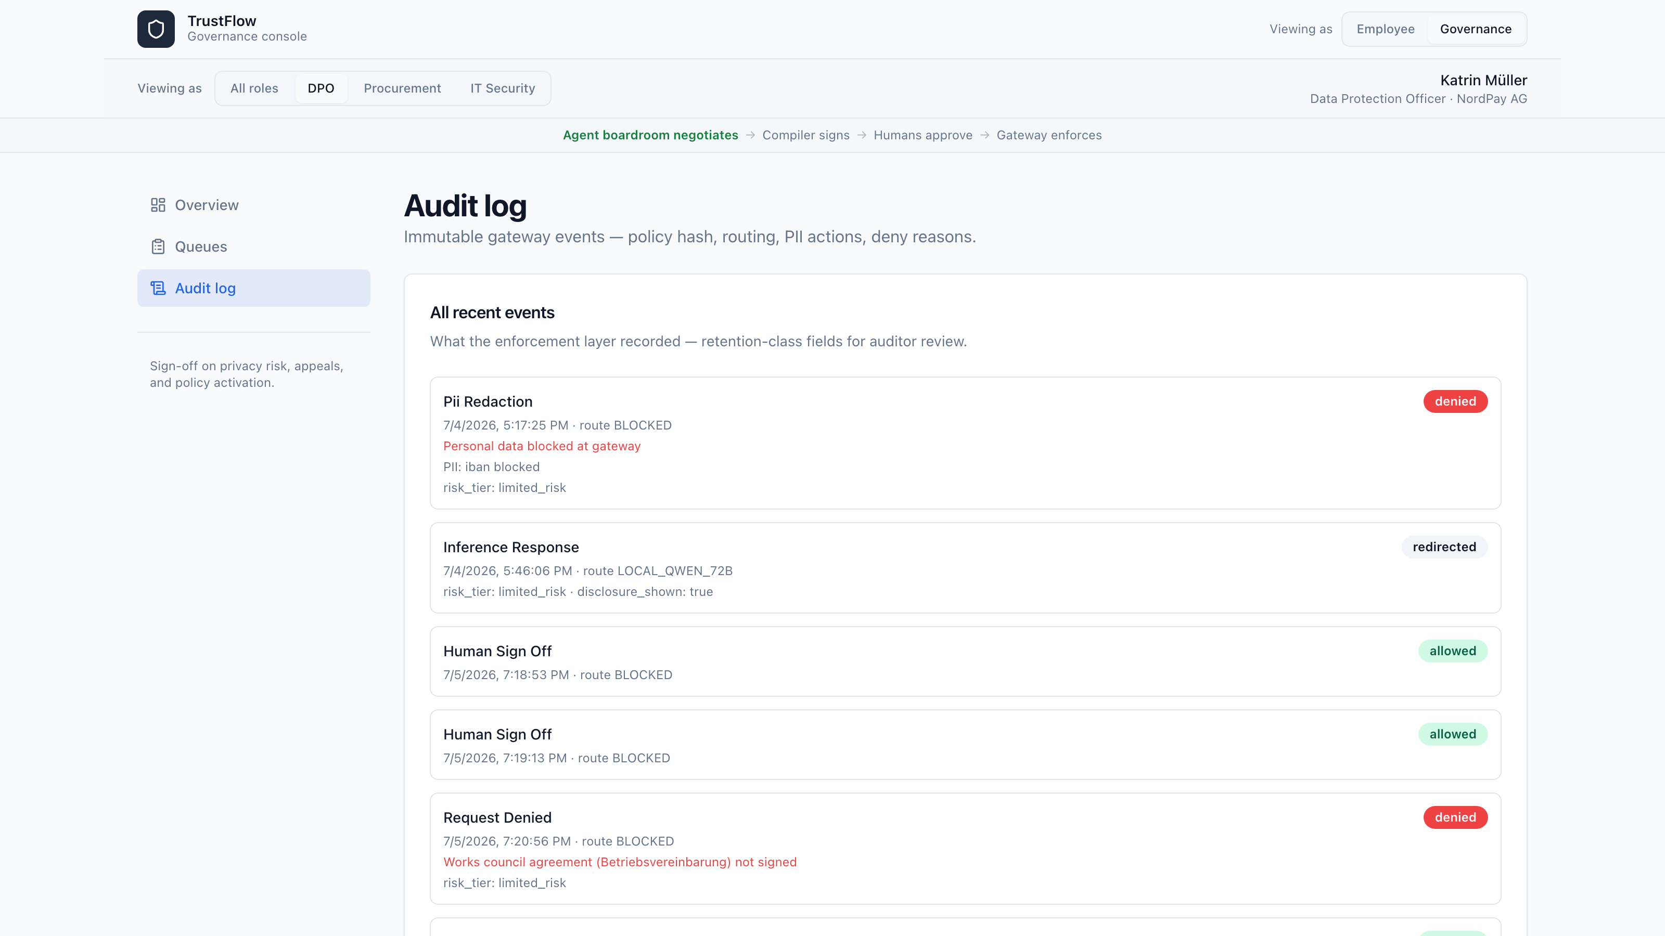Click the arrow after Agent boardroom negotiates

coord(750,135)
